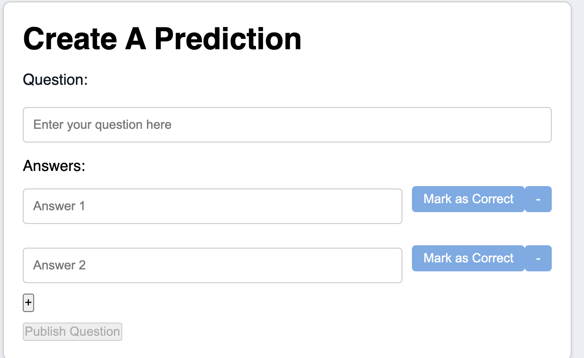
Task: Set the first answer as the correct one
Action: click(468, 199)
